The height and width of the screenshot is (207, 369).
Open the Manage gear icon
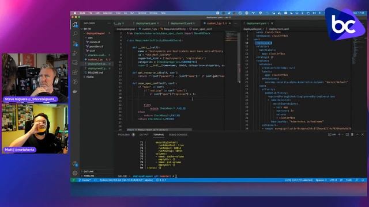click(x=75, y=173)
